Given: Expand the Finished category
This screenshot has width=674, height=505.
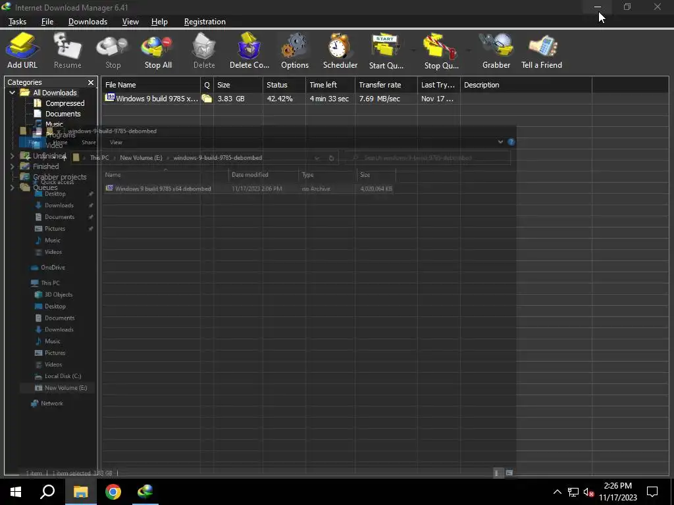Looking at the screenshot, I should pos(12,166).
